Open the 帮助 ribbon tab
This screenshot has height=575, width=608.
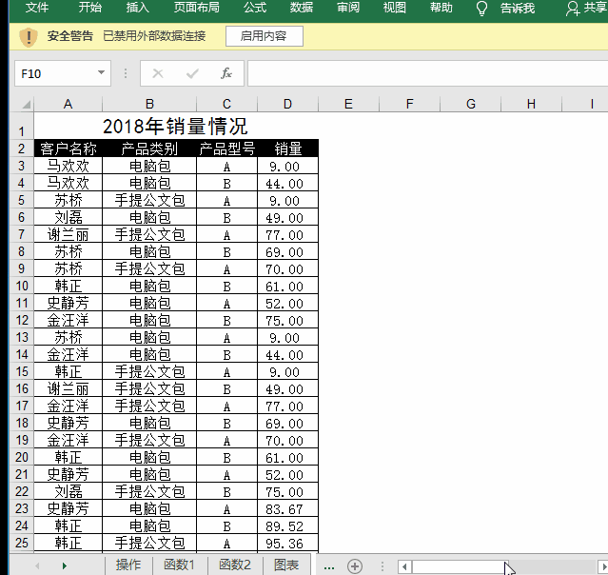point(441,8)
